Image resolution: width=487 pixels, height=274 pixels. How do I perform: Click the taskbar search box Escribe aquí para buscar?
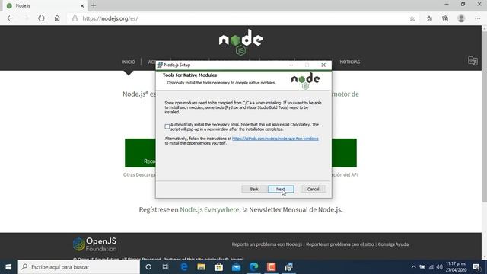coord(78,267)
